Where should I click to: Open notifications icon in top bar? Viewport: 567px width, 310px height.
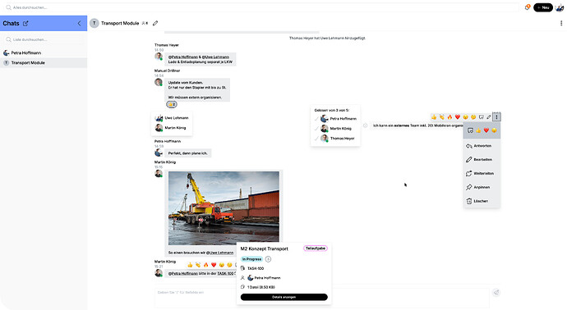click(x=528, y=7)
